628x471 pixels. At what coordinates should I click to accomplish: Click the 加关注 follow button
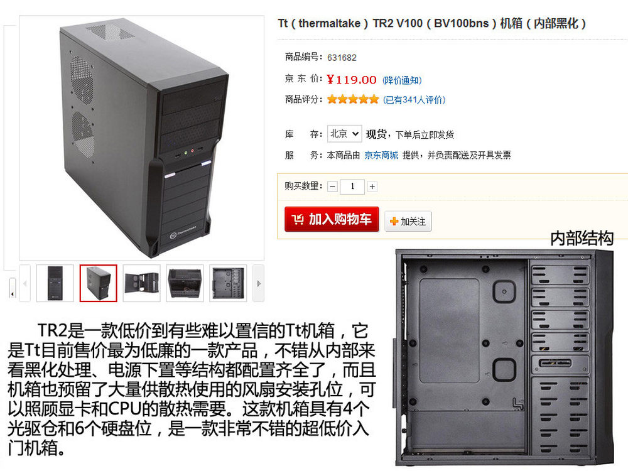[x=408, y=221]
